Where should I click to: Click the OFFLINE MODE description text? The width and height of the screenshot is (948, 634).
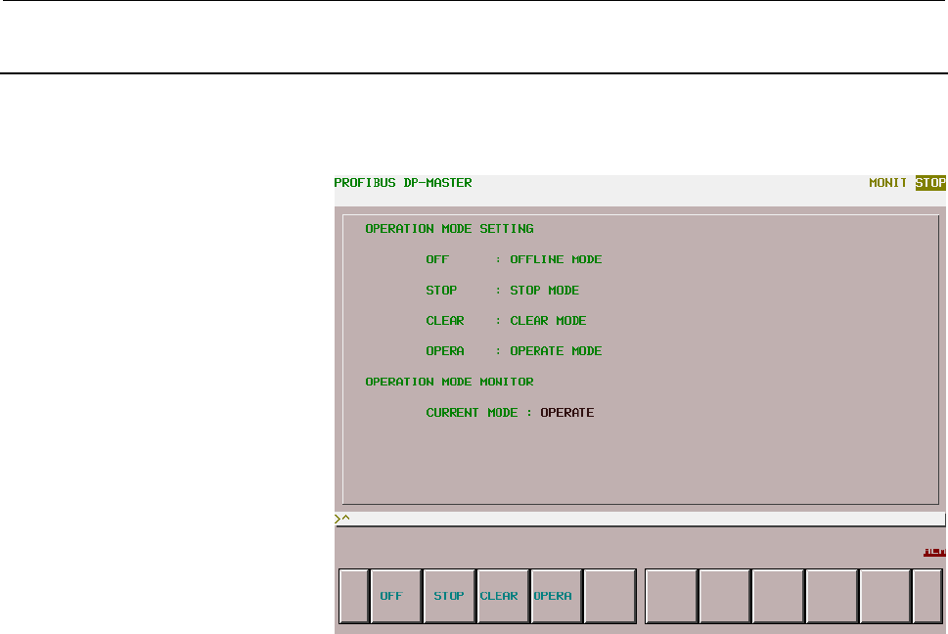(x=556, y=259)
